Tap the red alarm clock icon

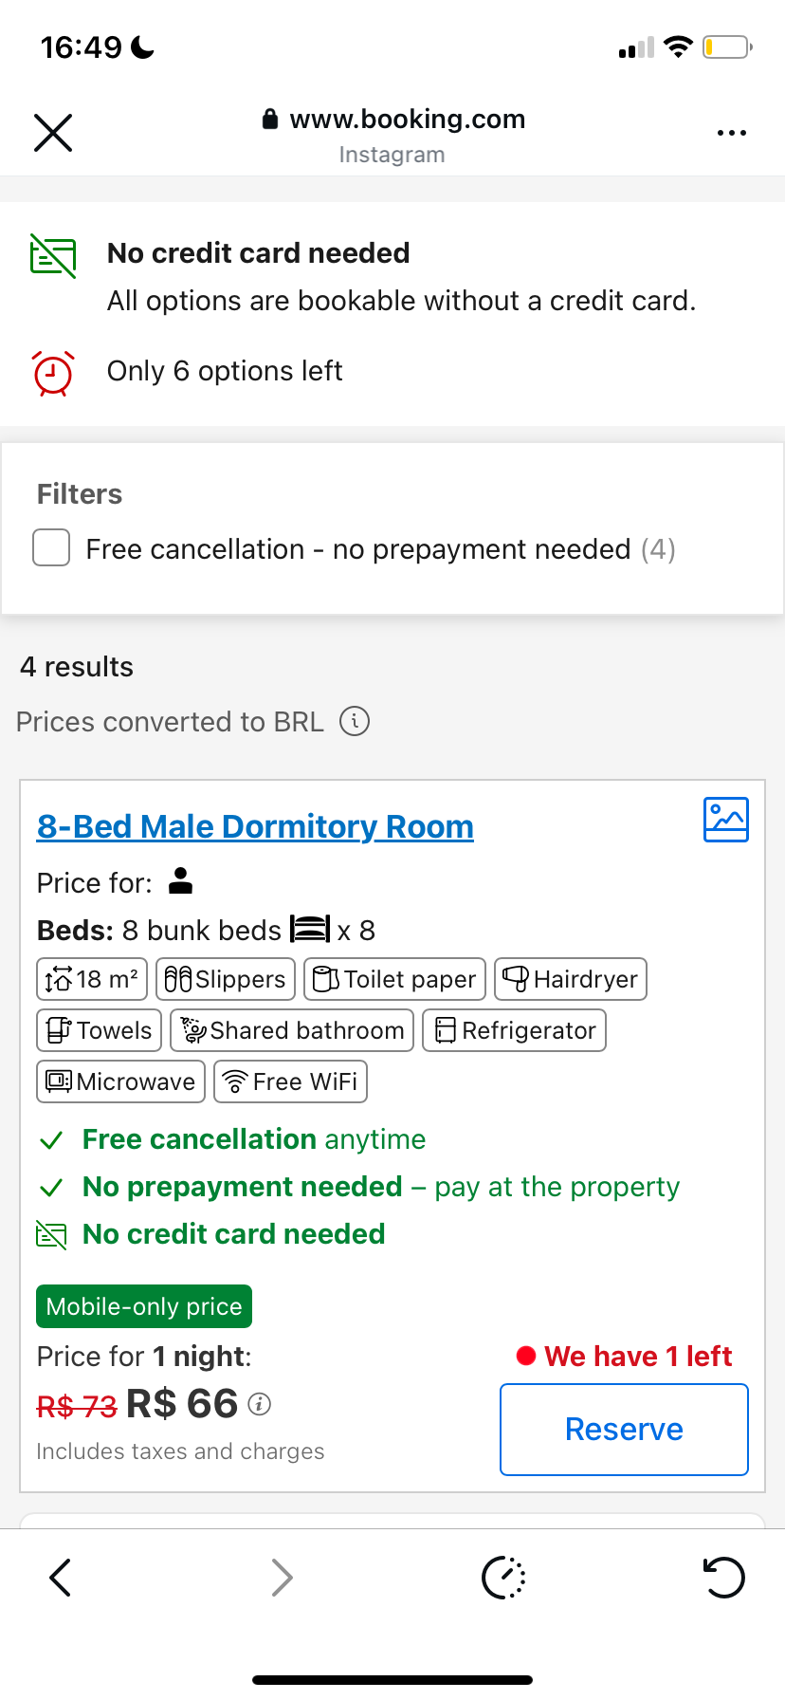point(53,373)
